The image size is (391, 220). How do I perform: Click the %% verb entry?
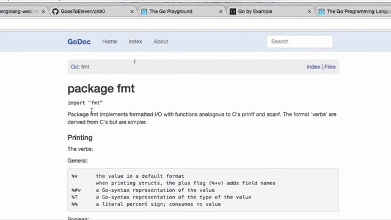[75, 204]
